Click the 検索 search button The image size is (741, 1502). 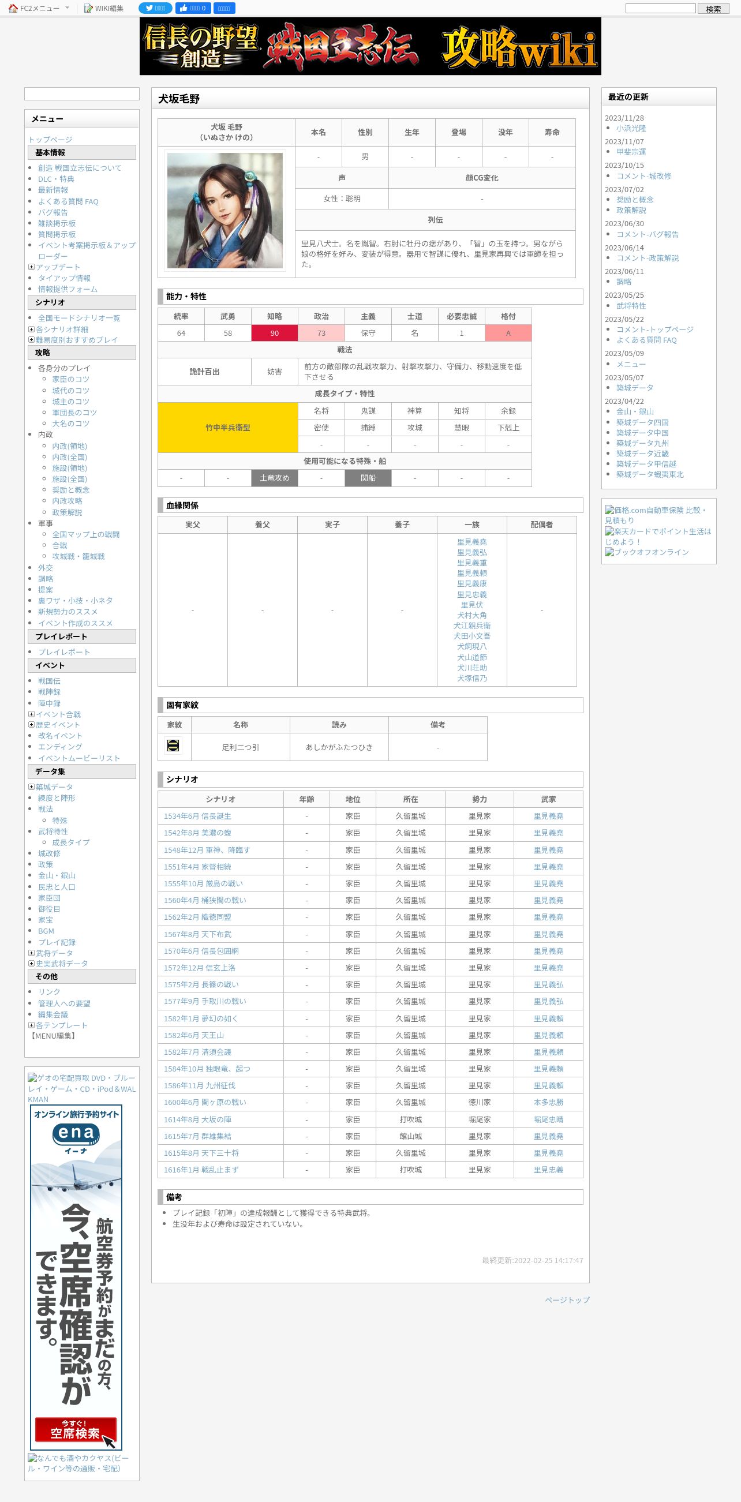(714, 9)
